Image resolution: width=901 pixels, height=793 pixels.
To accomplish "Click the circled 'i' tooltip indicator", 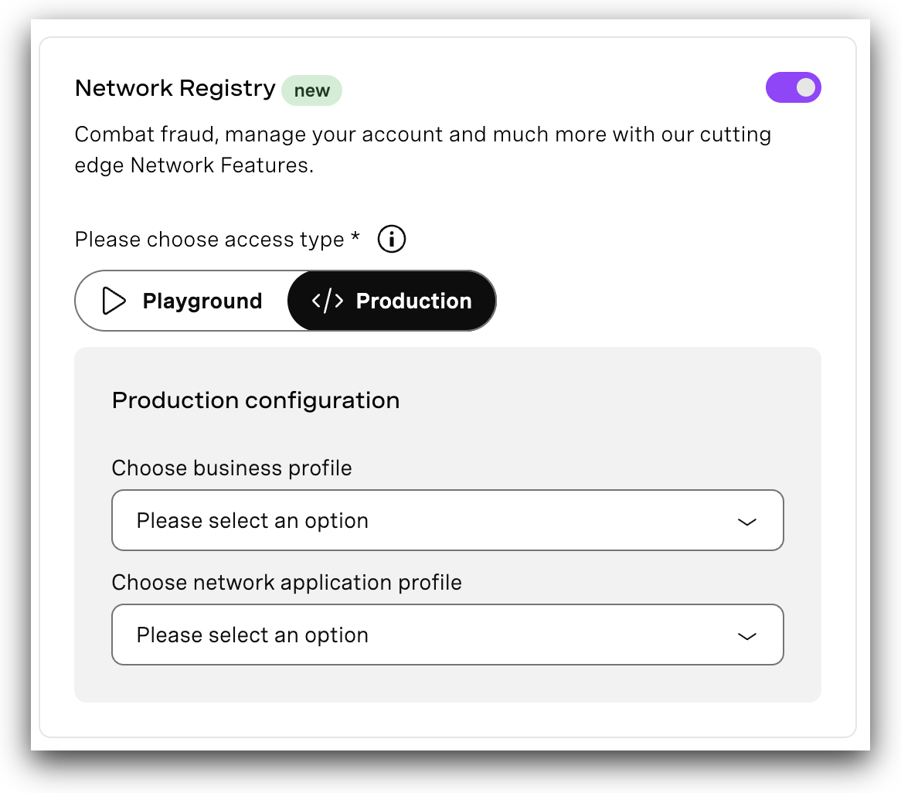I will pos(391,239).
